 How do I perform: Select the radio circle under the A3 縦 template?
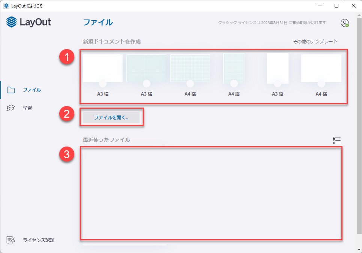(278, 83)
